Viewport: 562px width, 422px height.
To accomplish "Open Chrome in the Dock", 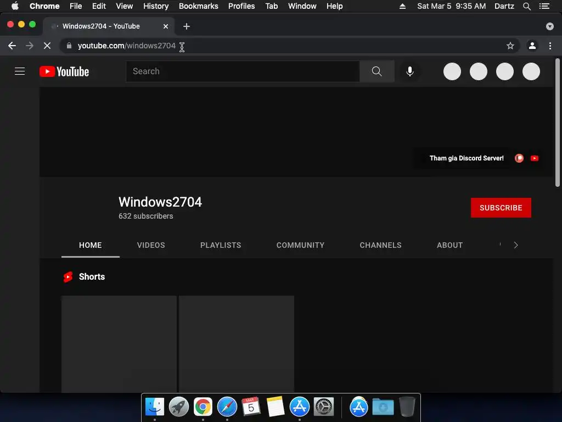I will (203, 407).
